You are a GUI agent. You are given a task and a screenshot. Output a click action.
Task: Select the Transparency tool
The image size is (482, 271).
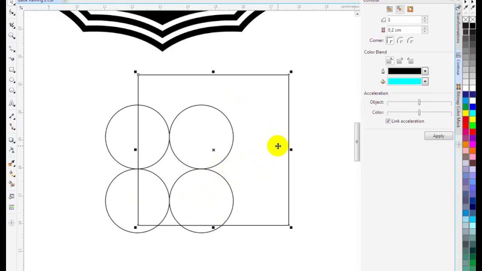click(x=12, y=150)
